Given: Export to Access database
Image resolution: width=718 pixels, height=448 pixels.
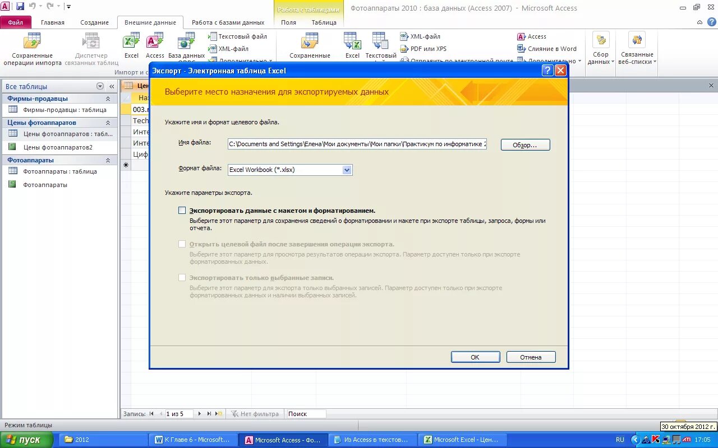Looking at the screenshot, I should click(x=532, y=36).
